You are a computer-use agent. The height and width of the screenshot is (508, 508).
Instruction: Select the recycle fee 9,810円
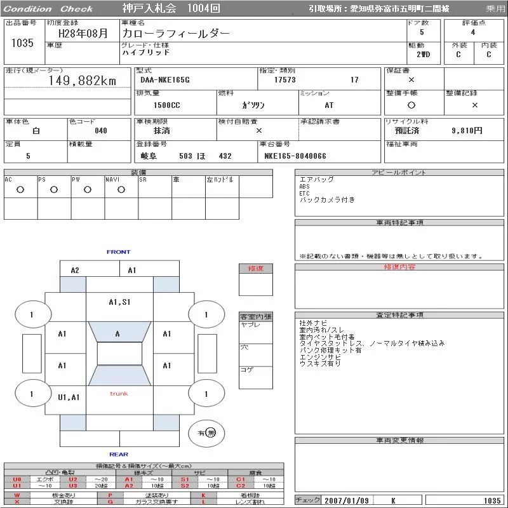coord(467,131)
